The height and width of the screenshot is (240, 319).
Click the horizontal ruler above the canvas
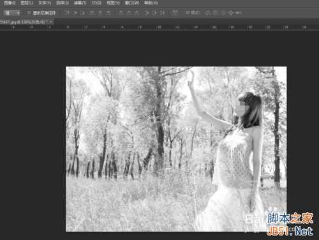tap(159, 27)
